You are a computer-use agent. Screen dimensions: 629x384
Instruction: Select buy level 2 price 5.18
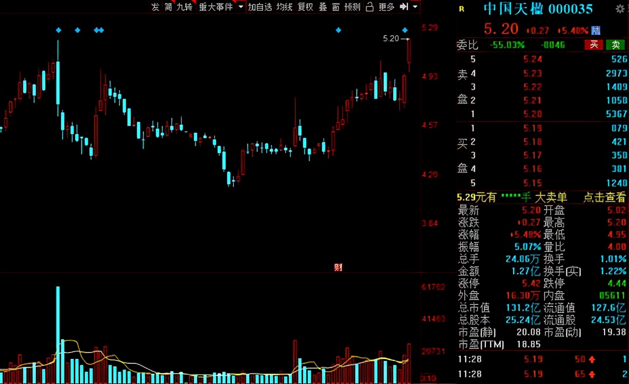coord(533,142)
